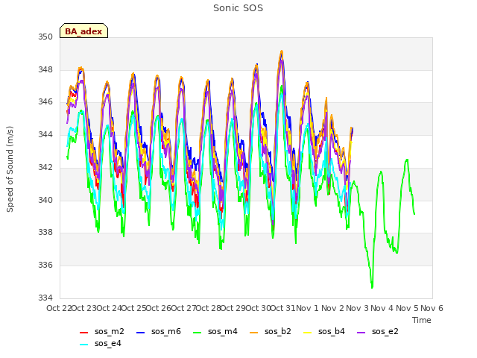Image resolution: width=477 pixels, height=358 pixels.
Task: Click the Speed of Sound (m/s) axis title
Action: coord(10,169)
